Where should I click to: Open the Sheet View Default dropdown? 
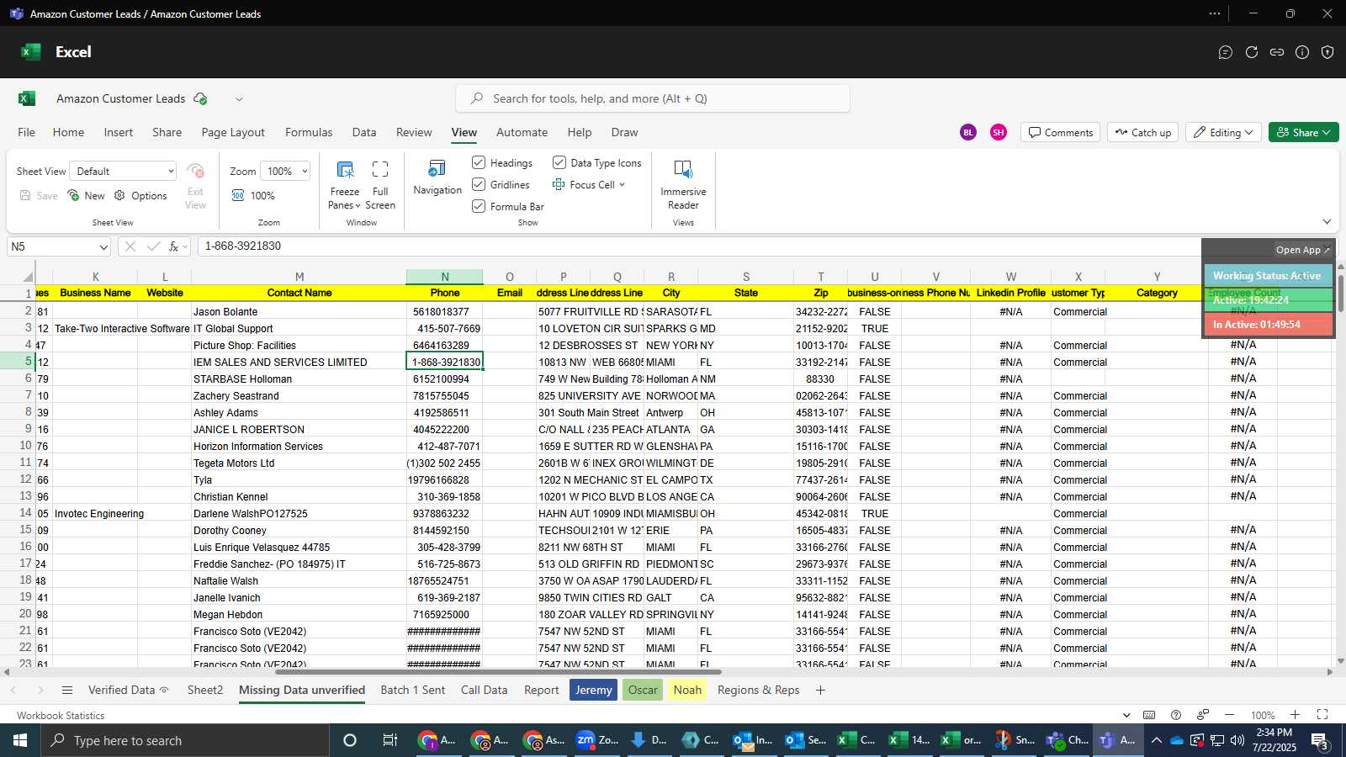click(x=123, y=171)
